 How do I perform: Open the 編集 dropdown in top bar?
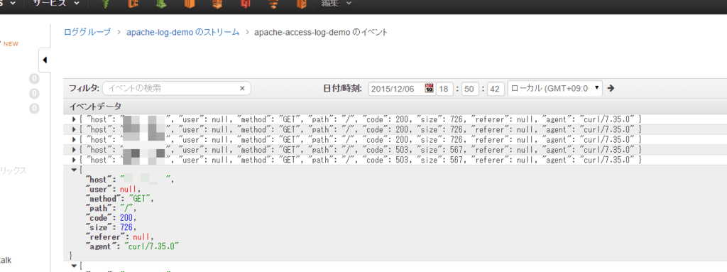point(336,4)
